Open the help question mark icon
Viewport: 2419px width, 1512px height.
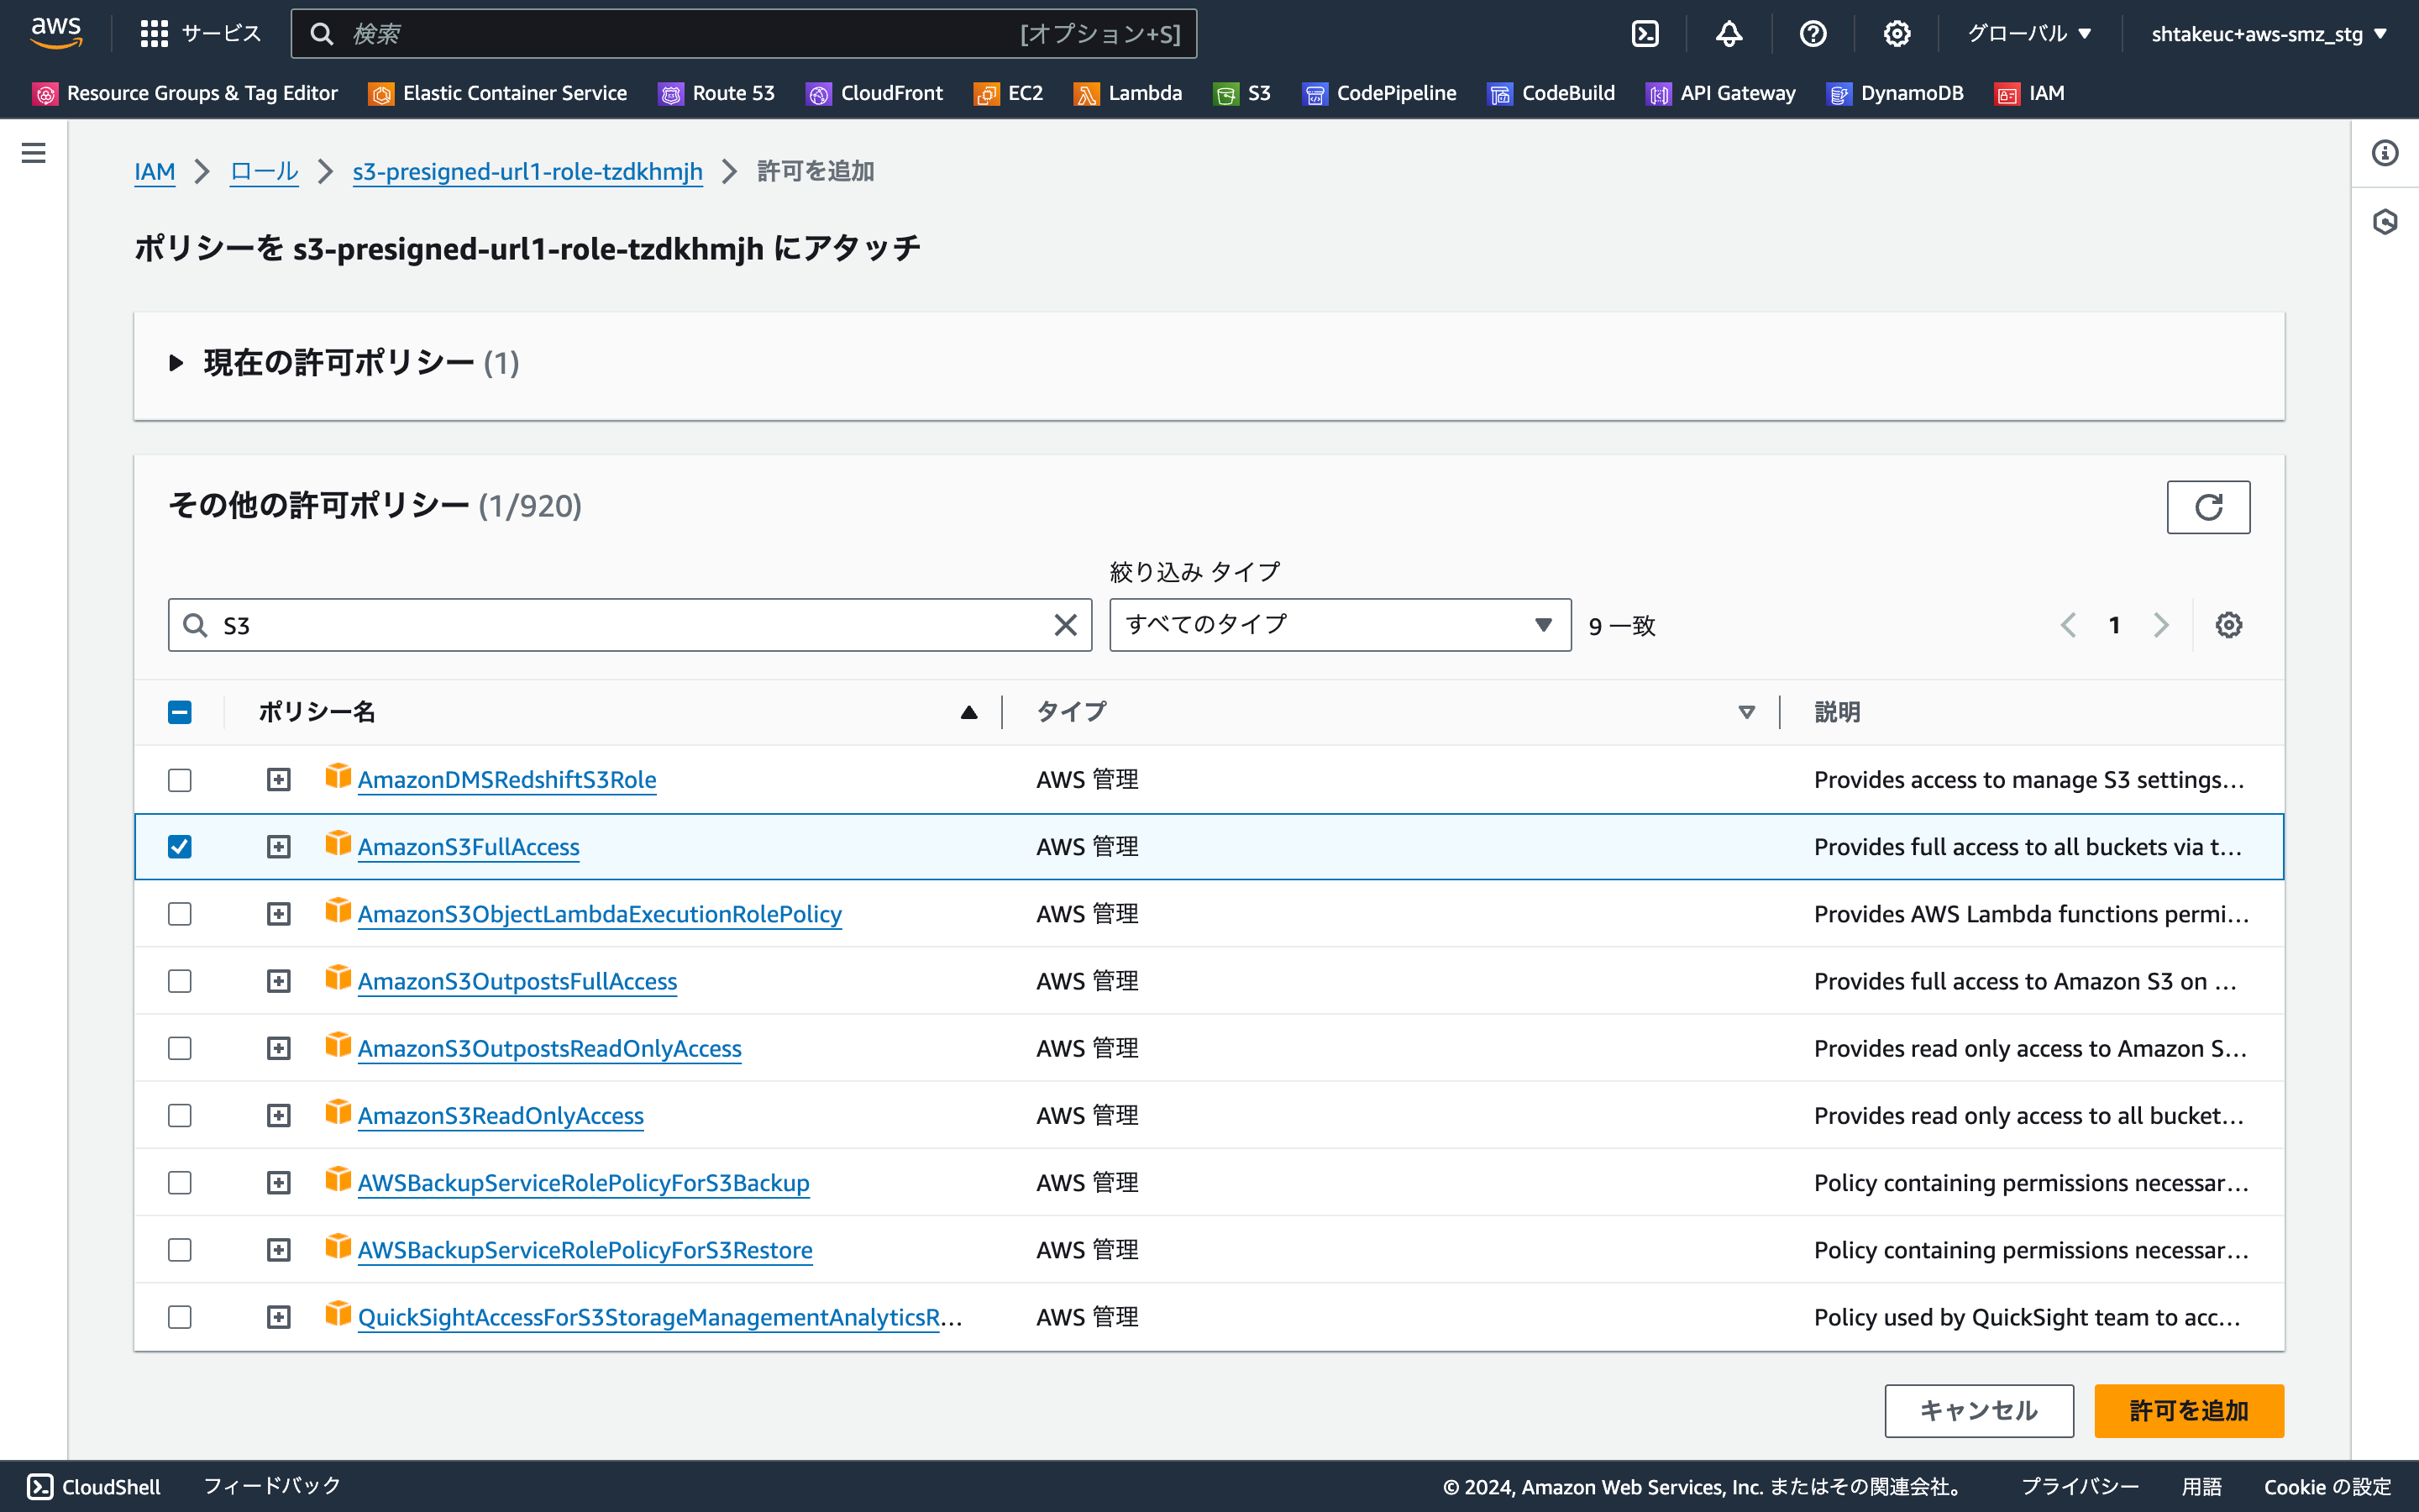(1813, 34)
